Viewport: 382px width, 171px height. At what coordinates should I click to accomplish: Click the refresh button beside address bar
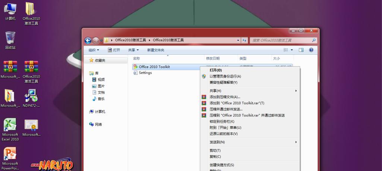click(x=244, y=41)
